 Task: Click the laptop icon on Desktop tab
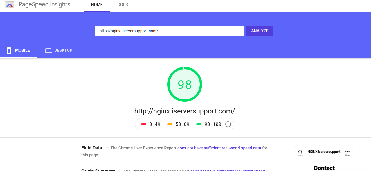pyautogui.click(x=48, y=51)
